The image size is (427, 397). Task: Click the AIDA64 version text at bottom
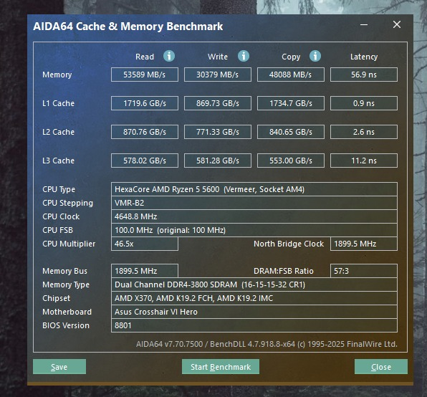coord(267,344)
